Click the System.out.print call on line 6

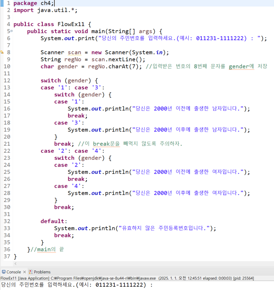154,38
